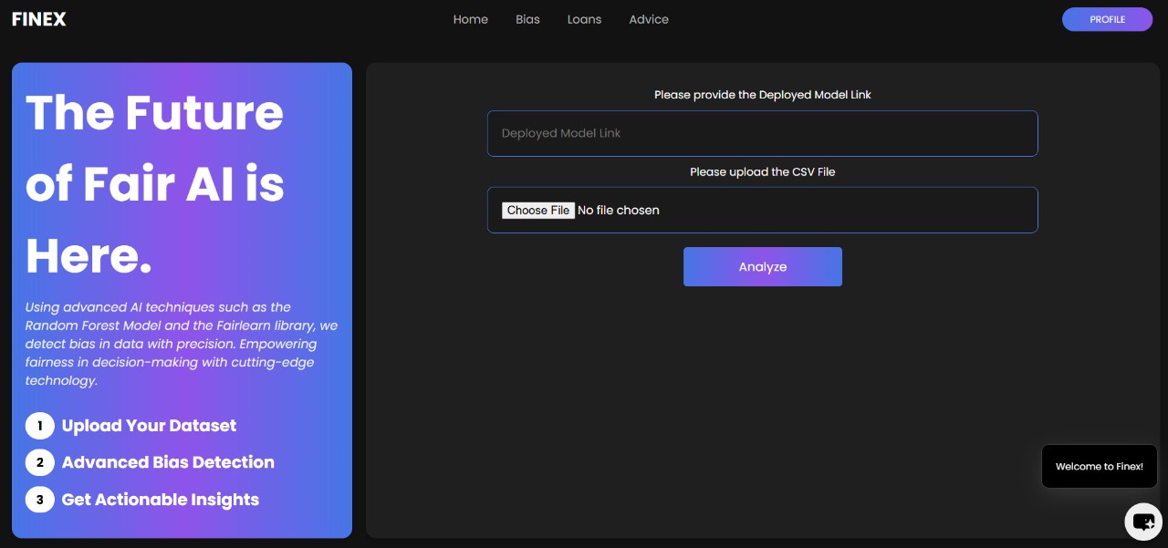
Task: Open the Bias page
Action: tap(527, 19)
